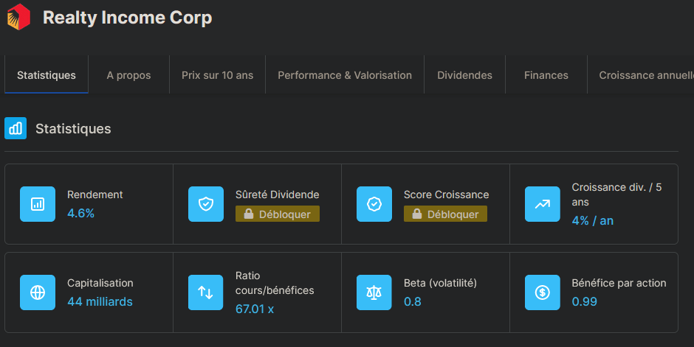Click the Capitalisation globe icon
The image size is (694, 347).
pos(38,292)
